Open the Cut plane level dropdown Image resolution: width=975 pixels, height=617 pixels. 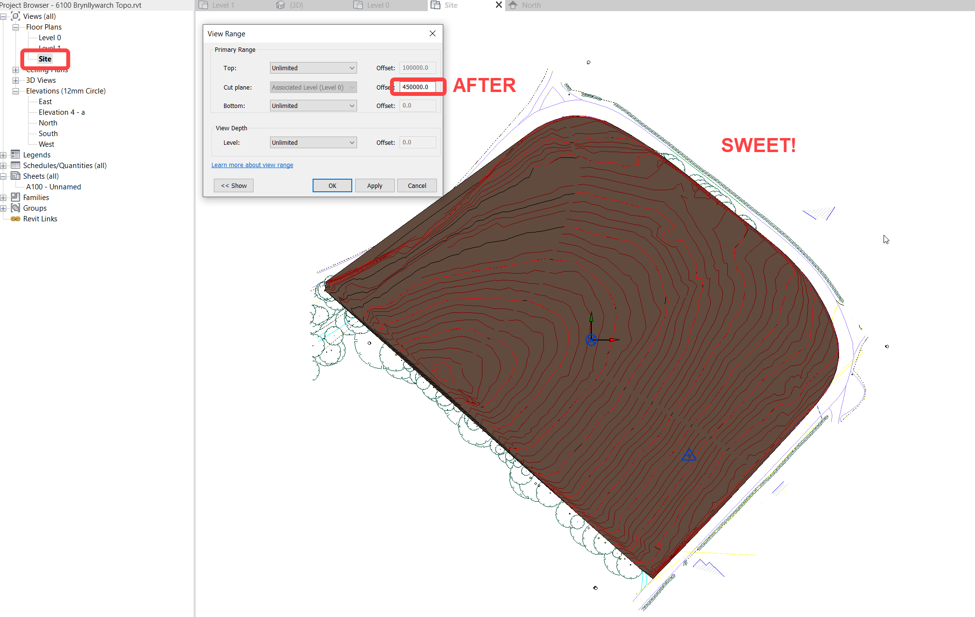[x=313, y=87]
